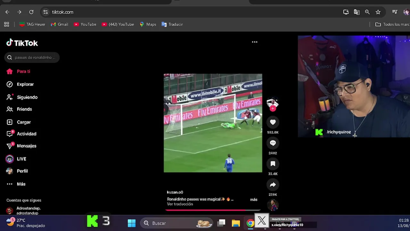Click the TikTok search field
Image resolution: width=410 pixels, height=231 pixels.
click(32, 57)
